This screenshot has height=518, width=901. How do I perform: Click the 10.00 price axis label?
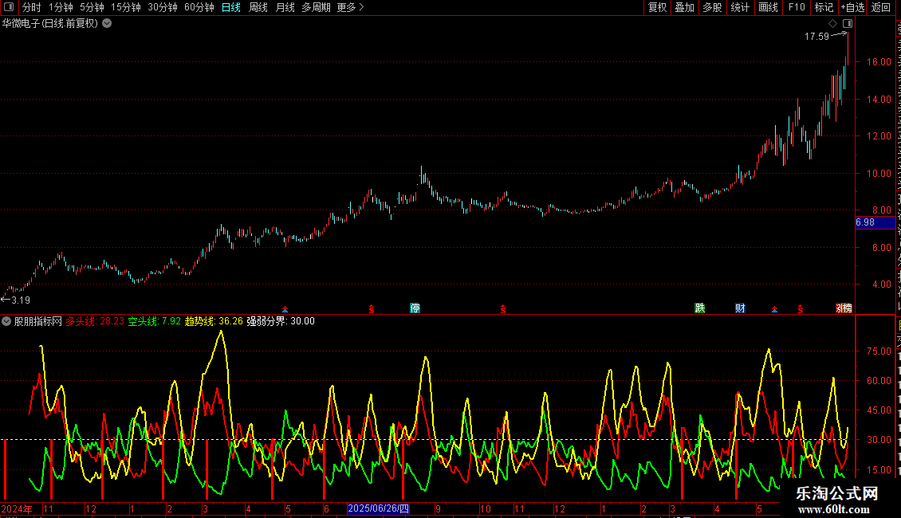coord(879,174)
